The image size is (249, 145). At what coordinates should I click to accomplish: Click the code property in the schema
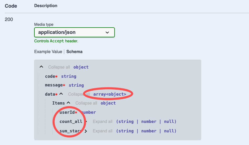point(50,76)
